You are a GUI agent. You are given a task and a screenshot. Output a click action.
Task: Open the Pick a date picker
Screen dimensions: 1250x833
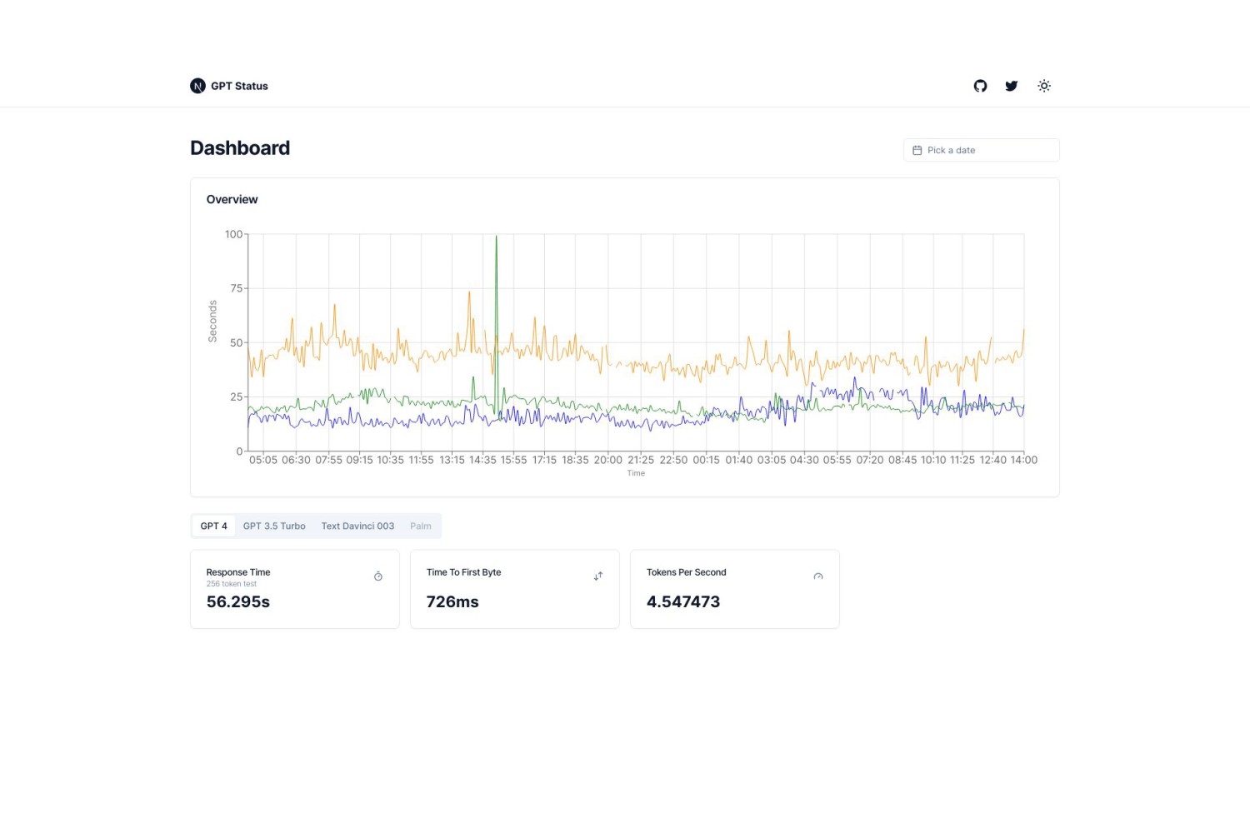(982, 150)
